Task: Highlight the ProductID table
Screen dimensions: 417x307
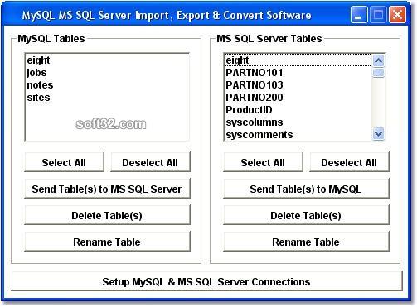Action: (x=298, y=110)
